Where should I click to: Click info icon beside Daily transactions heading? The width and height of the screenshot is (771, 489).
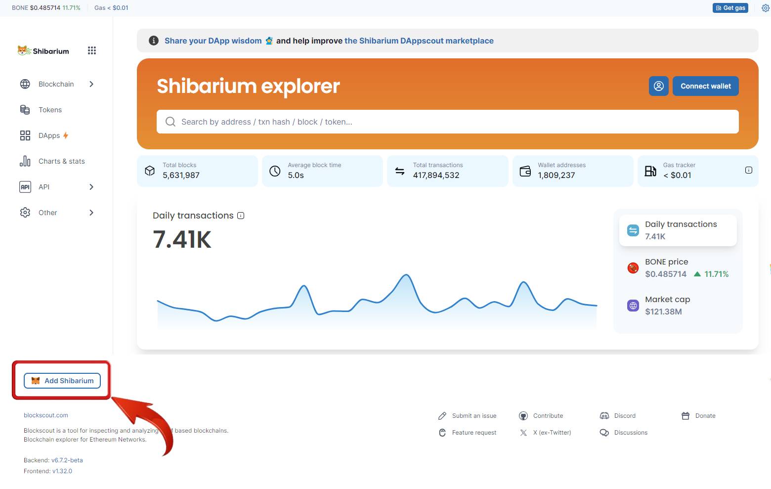click(x=241, y=216)
